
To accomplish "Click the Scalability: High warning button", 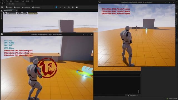I will coord(33,13).
